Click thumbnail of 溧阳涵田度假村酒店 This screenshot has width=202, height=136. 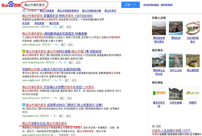159,28
